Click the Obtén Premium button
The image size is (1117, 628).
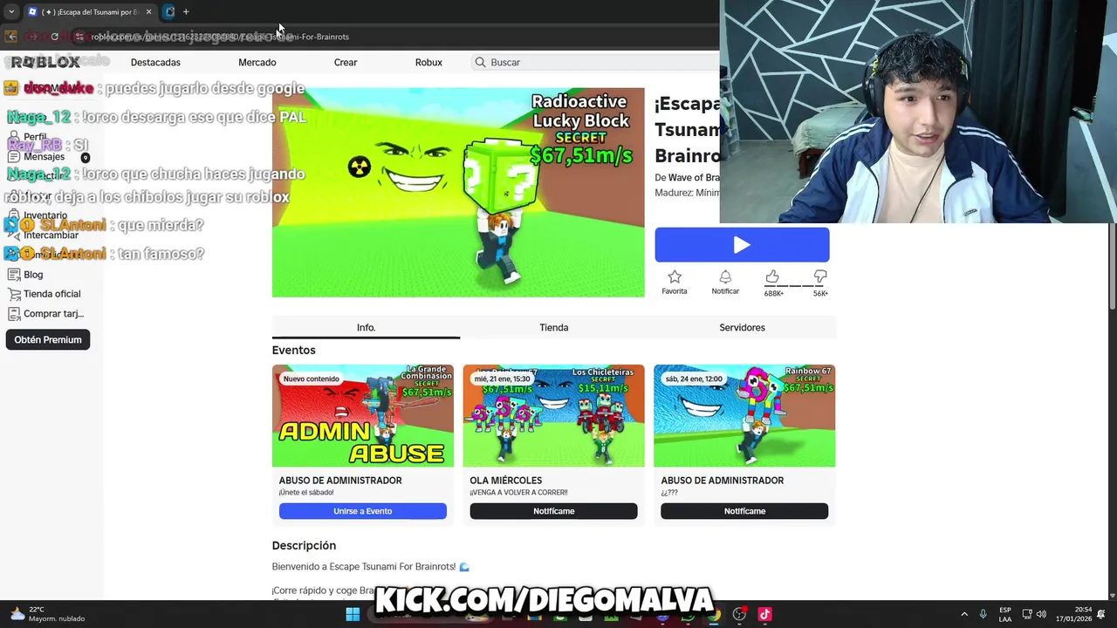coord(48,339)
